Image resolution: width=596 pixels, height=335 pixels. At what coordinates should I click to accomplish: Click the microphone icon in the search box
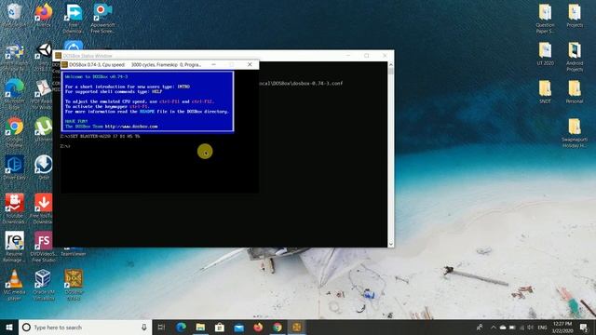pyautogui.click(x=144, y=327)
